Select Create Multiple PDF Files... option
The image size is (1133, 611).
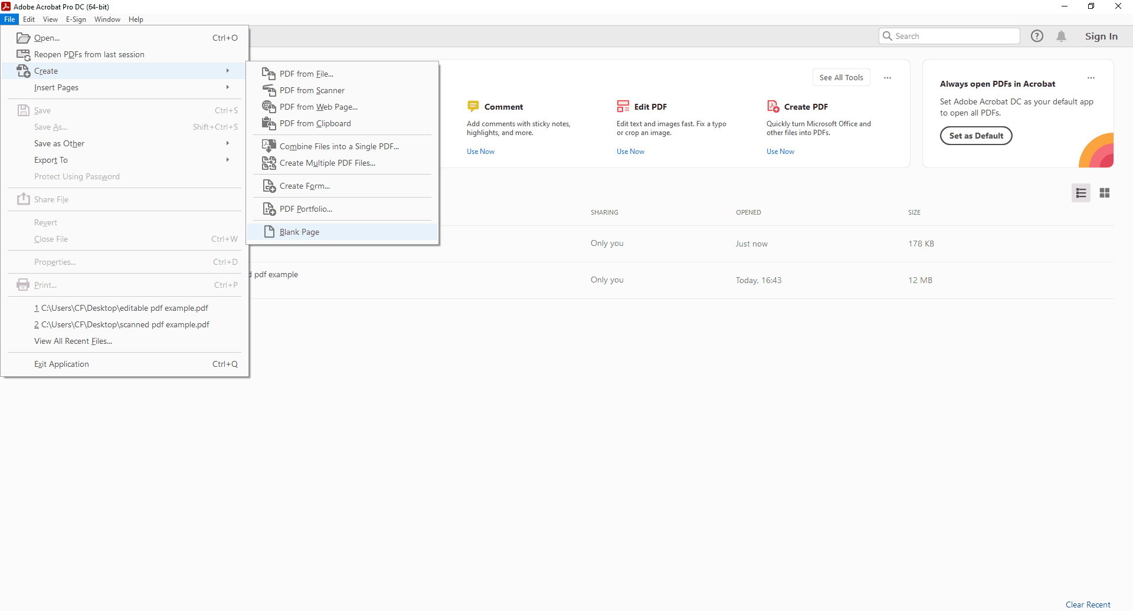tap(342, 163)
